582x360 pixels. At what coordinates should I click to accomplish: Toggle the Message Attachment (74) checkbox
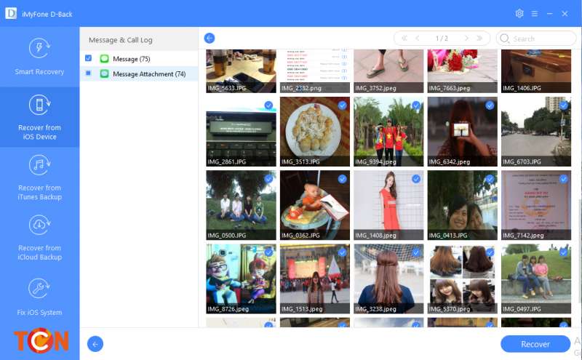click(88, 73)
